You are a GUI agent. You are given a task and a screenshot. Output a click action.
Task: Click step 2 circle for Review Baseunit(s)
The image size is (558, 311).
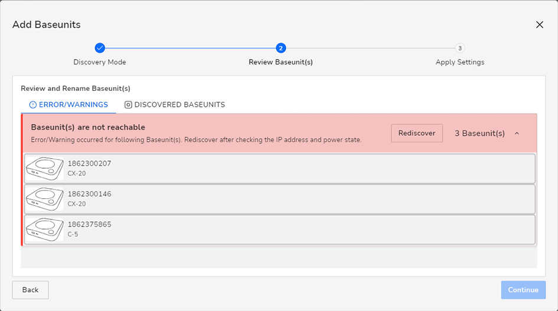coord(281,48)
